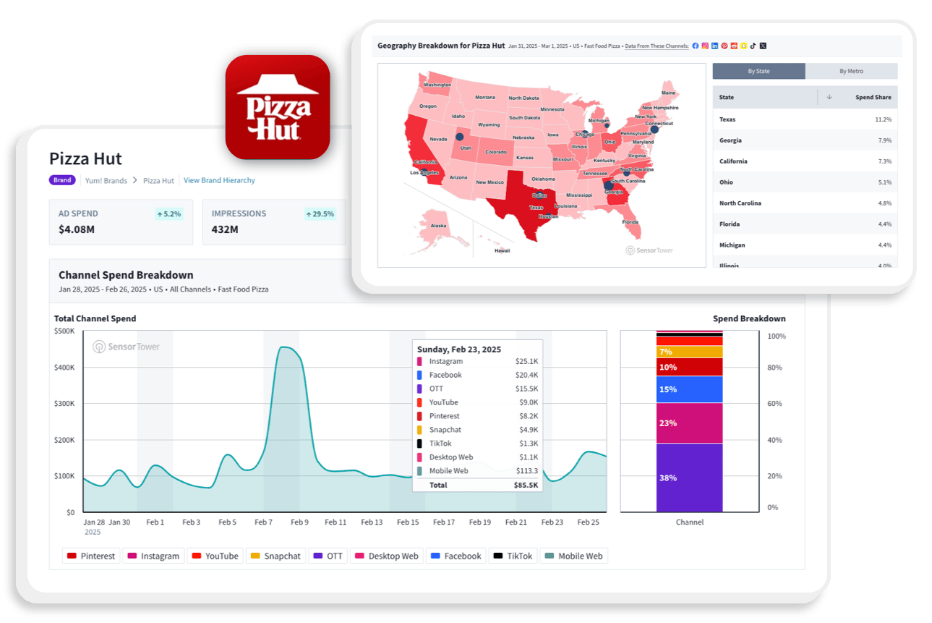The image size is (932, 623).
Task: Click the AD SPEND $4.08M card
Action: tap(121, 222)
